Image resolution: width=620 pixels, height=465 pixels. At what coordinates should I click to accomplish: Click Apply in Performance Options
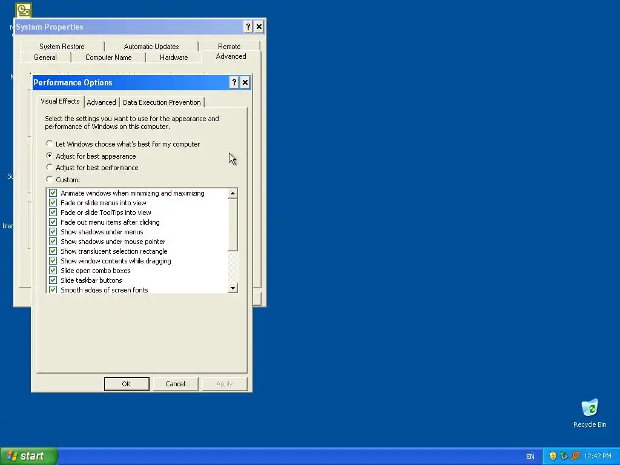click(224, 383)
